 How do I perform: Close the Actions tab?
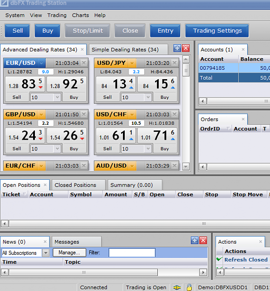(261, 242)
